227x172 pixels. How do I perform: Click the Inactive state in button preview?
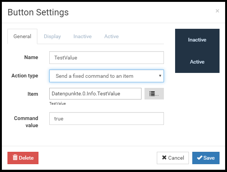pos(197,40)
